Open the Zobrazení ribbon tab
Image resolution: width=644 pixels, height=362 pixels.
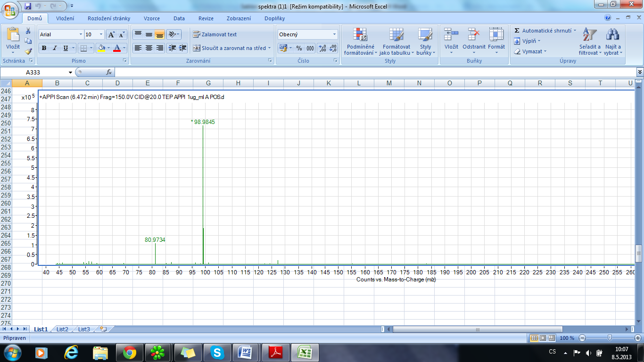click(239, 18)
